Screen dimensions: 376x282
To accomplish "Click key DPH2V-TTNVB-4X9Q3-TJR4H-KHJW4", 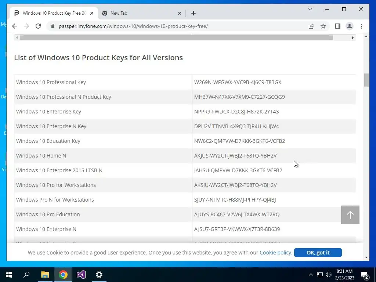I will click(x=236, y=126).
